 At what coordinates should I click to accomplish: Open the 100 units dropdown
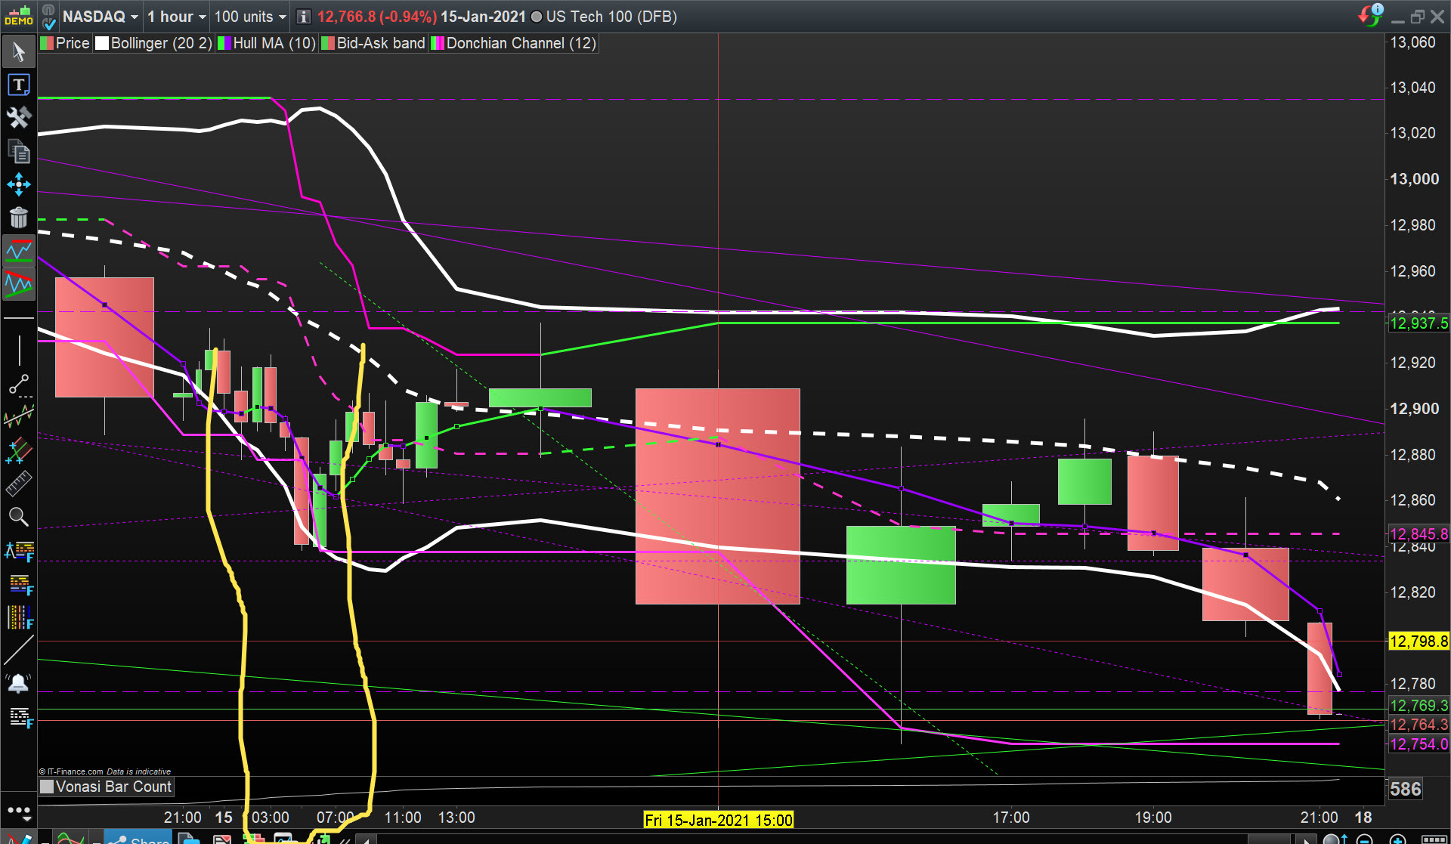(250, 17)
